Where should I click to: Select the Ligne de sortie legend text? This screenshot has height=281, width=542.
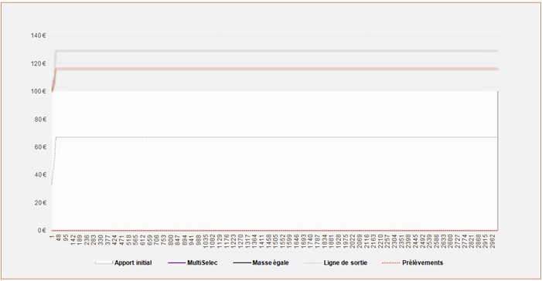pos(346,262)
